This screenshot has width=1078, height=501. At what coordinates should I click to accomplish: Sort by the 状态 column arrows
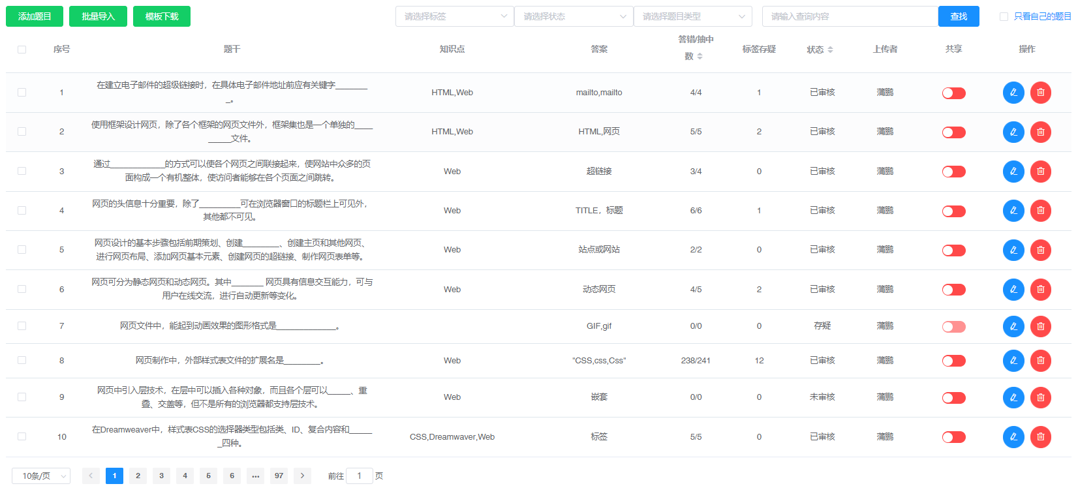coord(830,50)
